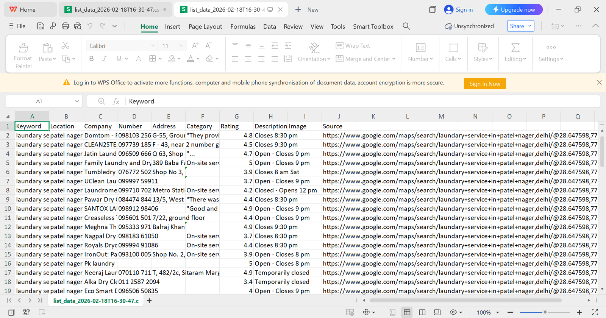Click the zoom slider handle
The width and height of the screenshot is (606, 318).
click(545, 312)
